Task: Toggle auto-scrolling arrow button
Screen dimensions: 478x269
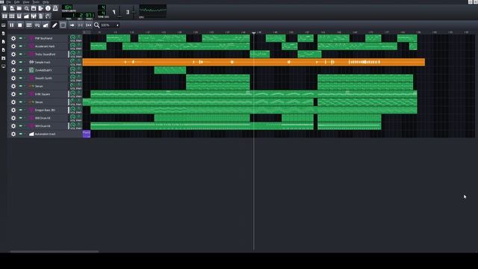Action: pyautogui.click(x=72, y=25)
